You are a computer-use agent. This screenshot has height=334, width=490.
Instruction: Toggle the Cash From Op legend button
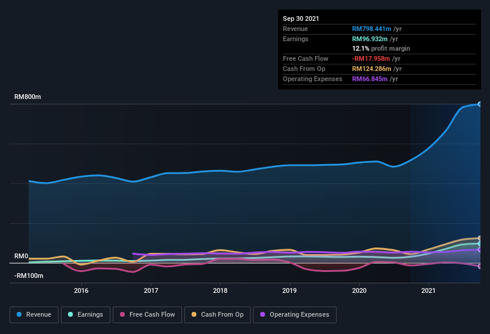(x=217, y=315)
